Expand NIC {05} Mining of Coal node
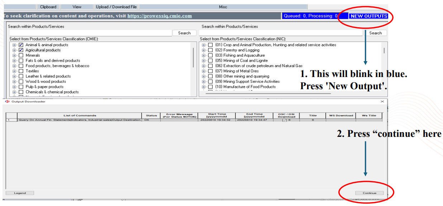Screen dimensions: 443x206 tap(204, 61)
